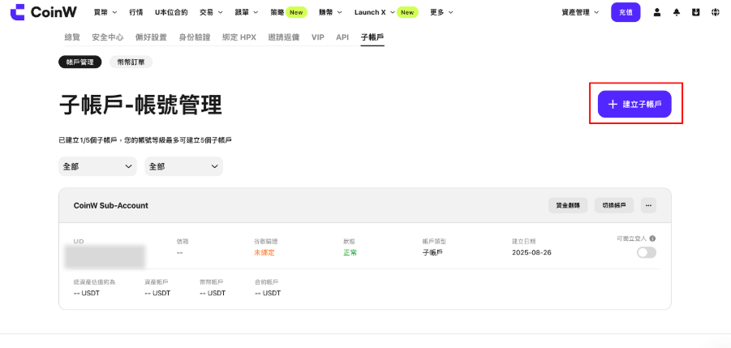
Task: Click the CoinW Sub-Account name
Action: click(111, 205)
